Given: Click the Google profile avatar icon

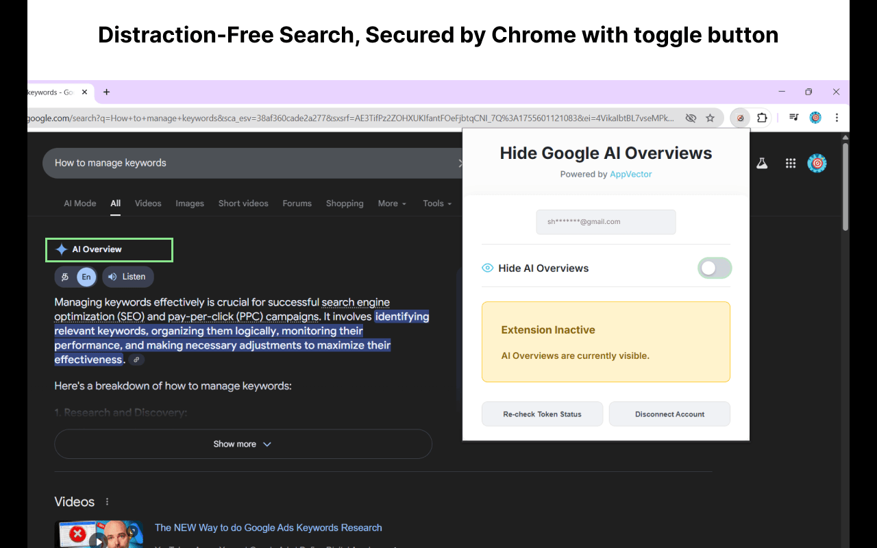Looking at the screenshot, I should 817,163.
